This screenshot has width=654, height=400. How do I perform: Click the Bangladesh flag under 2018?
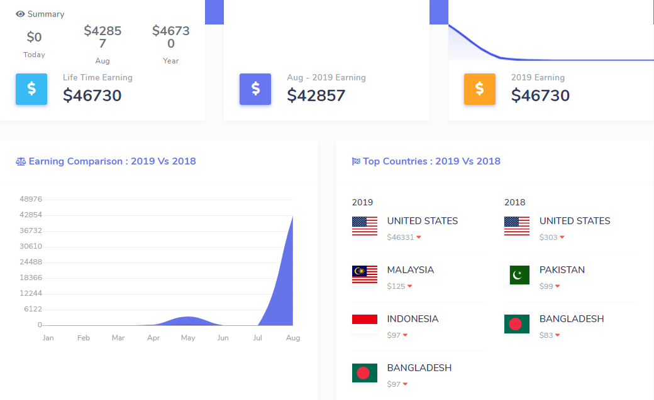tap(517, 323)
